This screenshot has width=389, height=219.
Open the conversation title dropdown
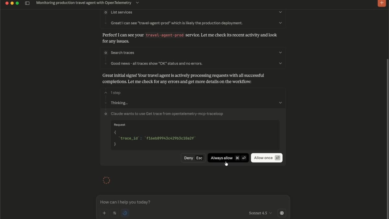[x=137, y=3]
